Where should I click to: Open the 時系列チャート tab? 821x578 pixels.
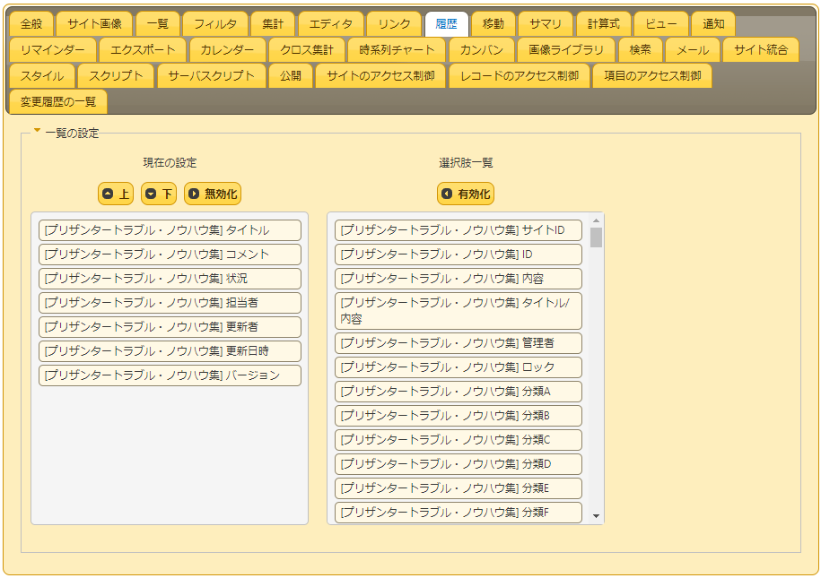(x=397, y=49)
